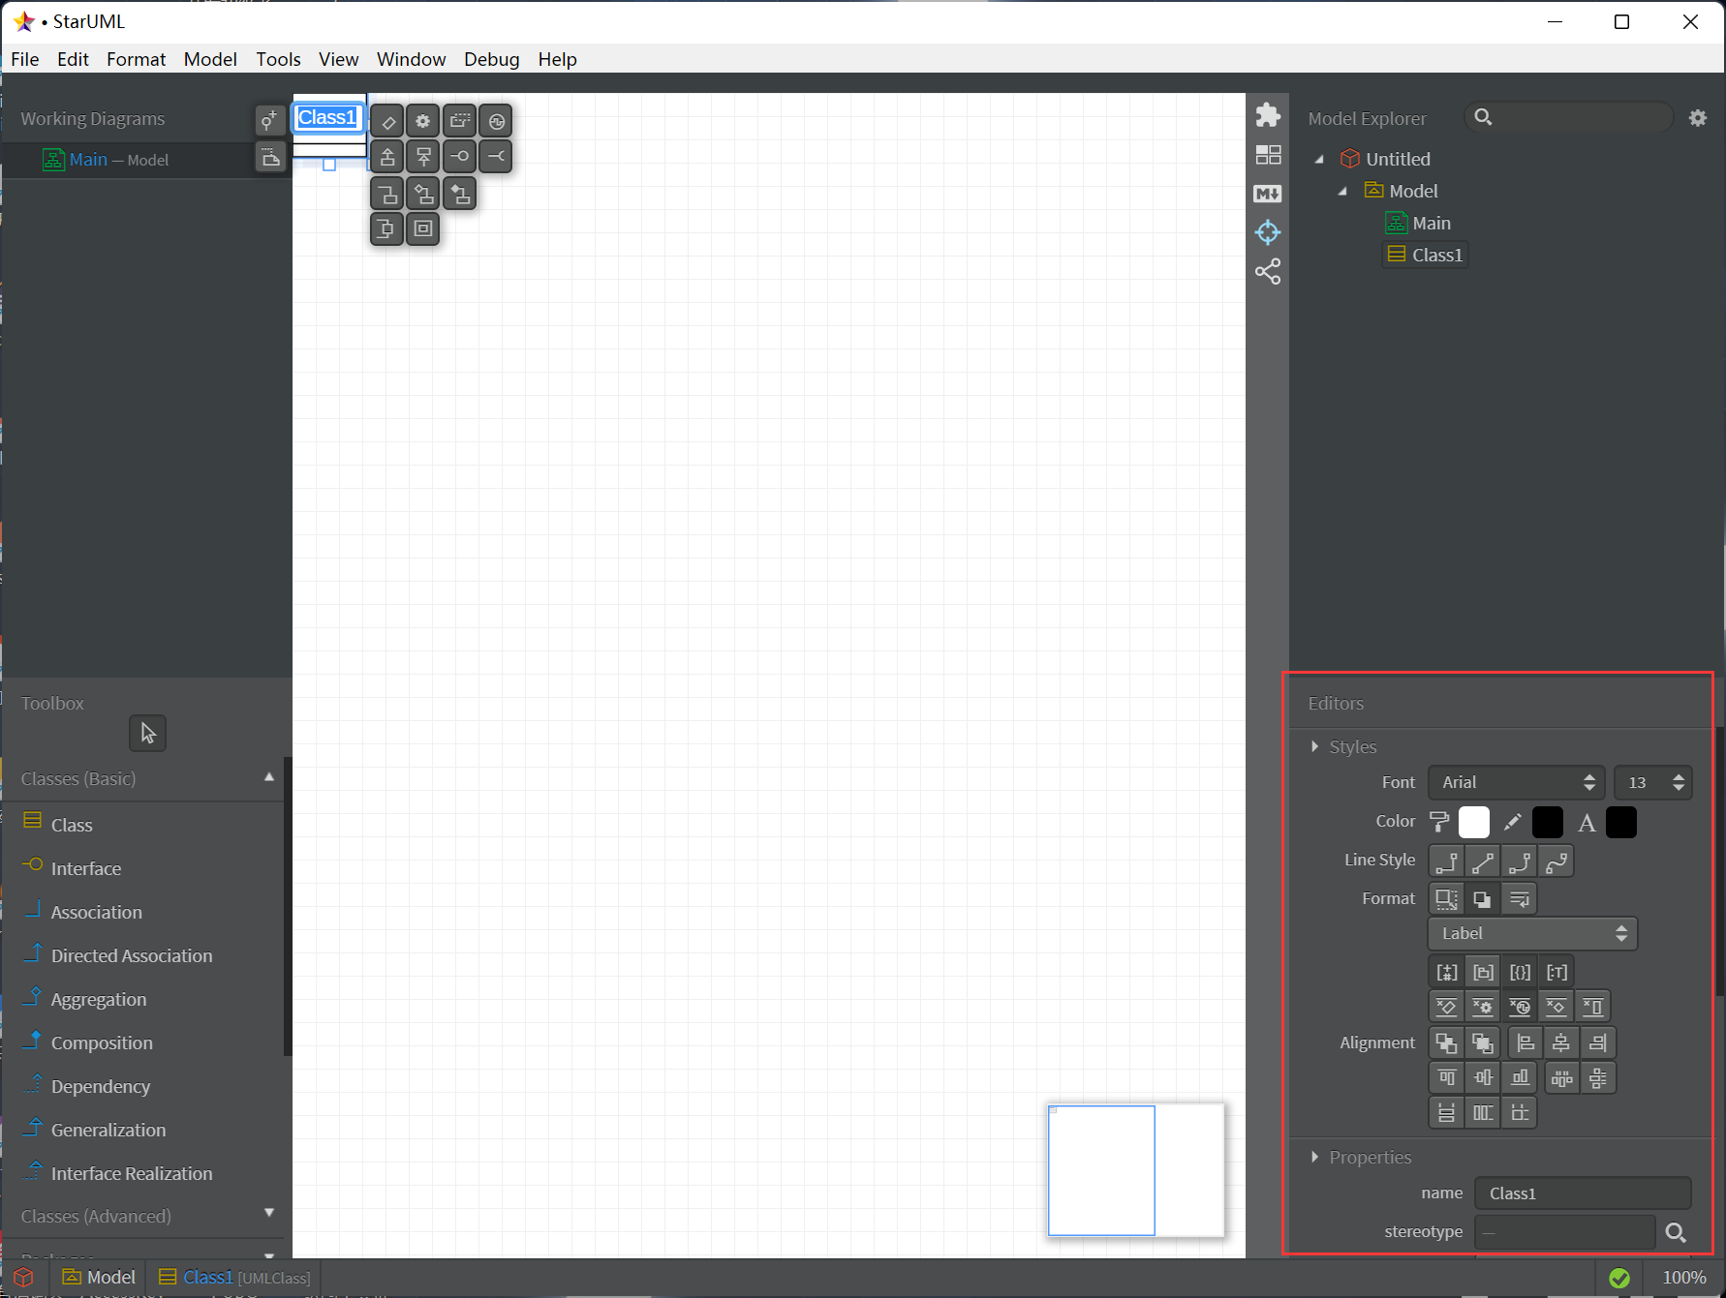Toggle Show Type format button

pos(1556,973)
